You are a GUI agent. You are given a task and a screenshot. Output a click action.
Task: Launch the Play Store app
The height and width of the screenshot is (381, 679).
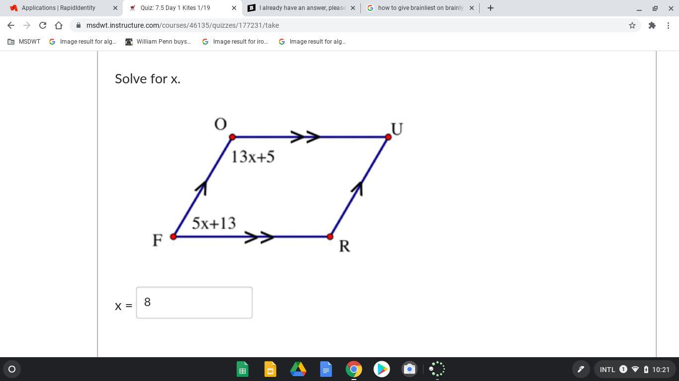point(382,369)
